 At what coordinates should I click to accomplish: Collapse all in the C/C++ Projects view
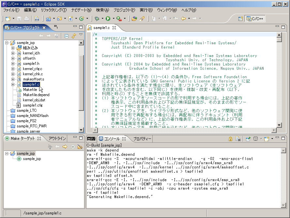pos(67,36)
